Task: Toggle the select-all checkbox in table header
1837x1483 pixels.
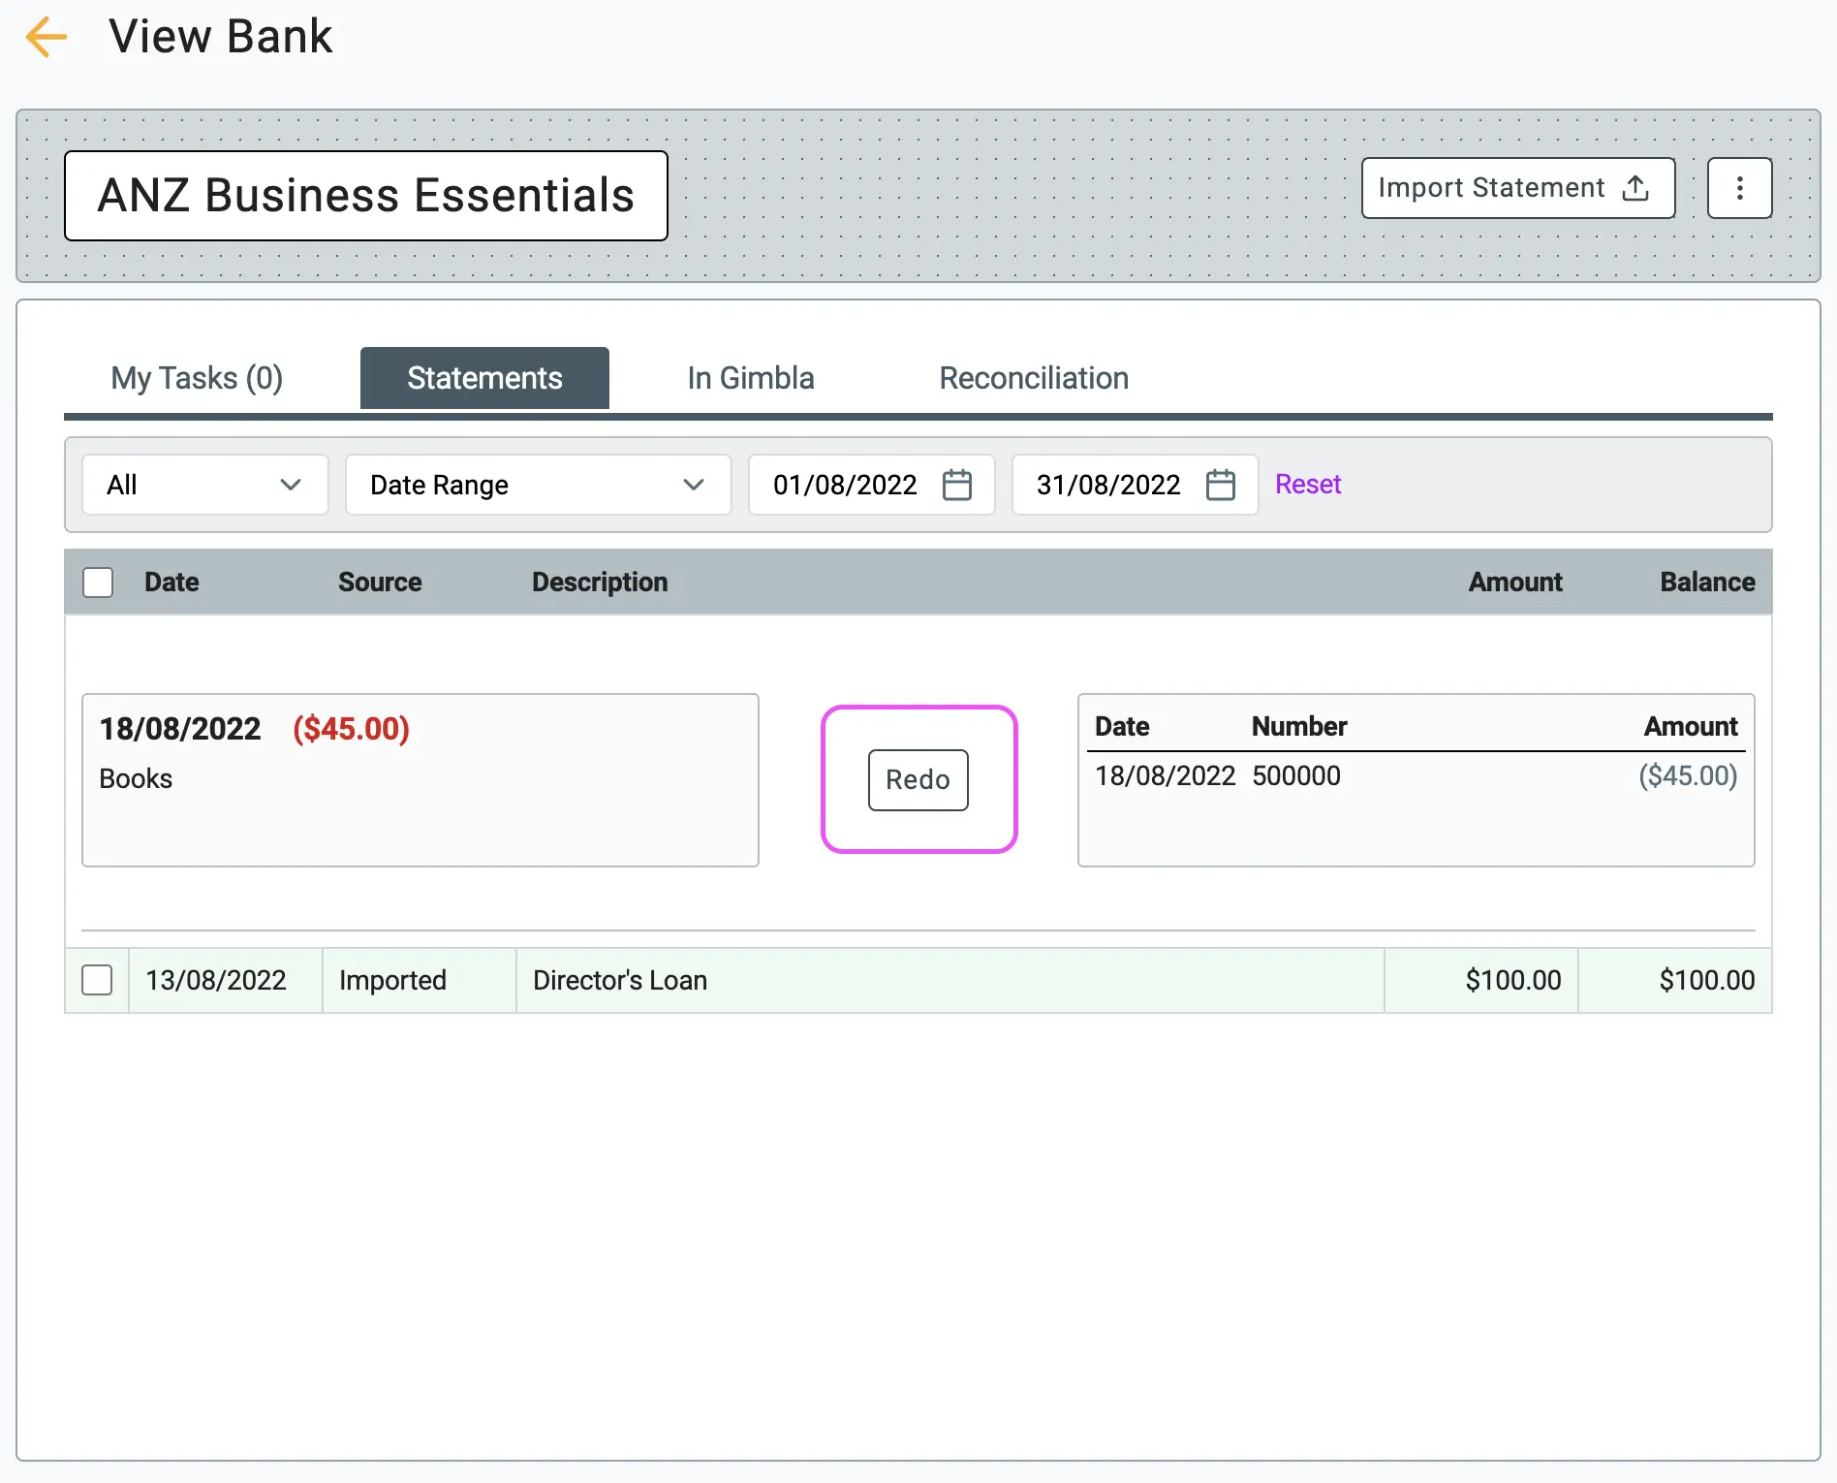Action: click(x=98, y=583)
